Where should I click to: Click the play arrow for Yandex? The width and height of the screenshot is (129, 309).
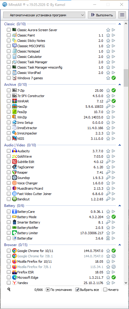click(x=114, y=283)
